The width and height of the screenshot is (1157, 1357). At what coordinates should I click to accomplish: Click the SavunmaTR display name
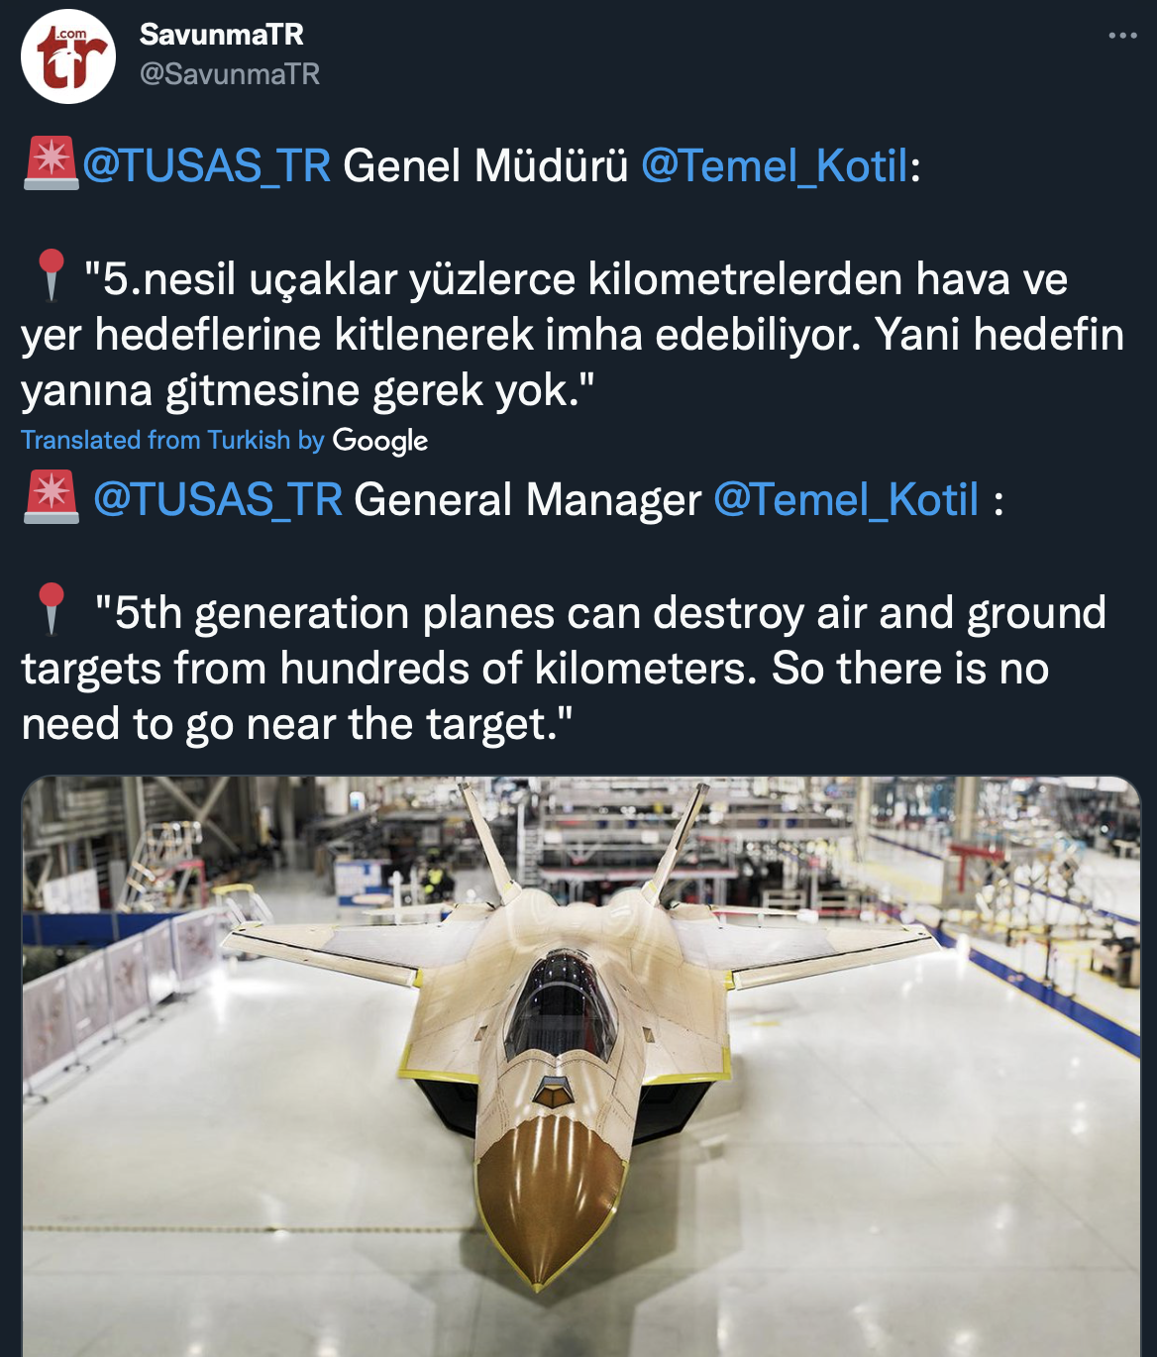221,34
